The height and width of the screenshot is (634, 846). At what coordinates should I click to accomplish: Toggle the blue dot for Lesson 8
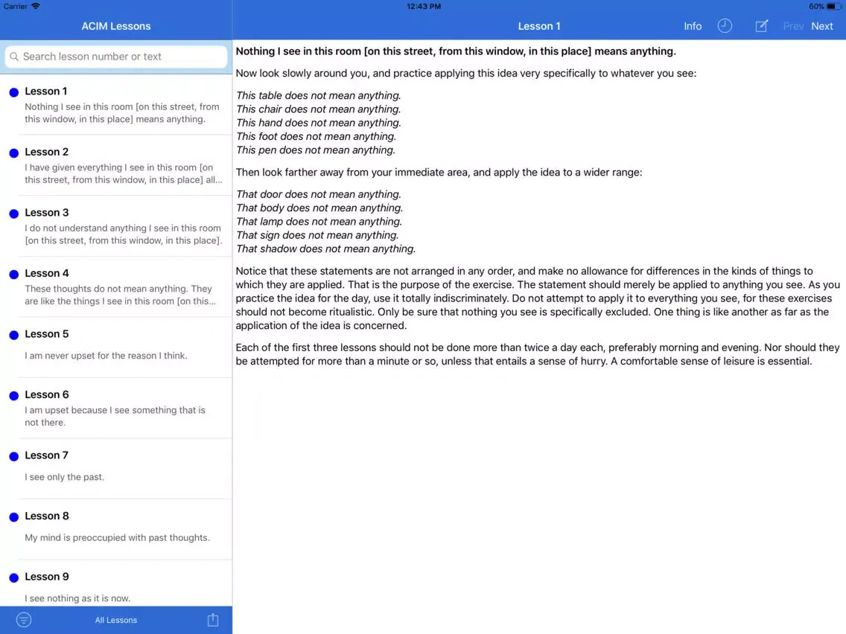pos(14,517)
